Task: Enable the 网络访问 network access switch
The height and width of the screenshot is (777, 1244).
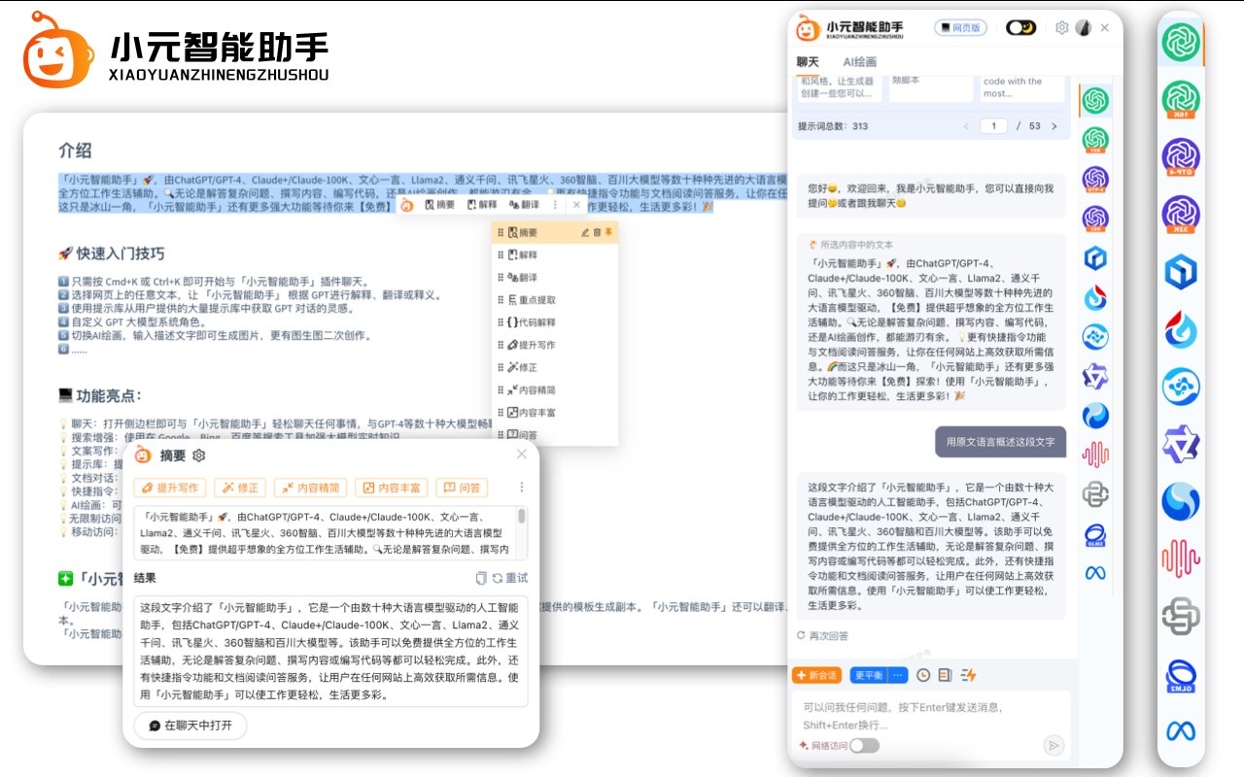Action: 864,746
